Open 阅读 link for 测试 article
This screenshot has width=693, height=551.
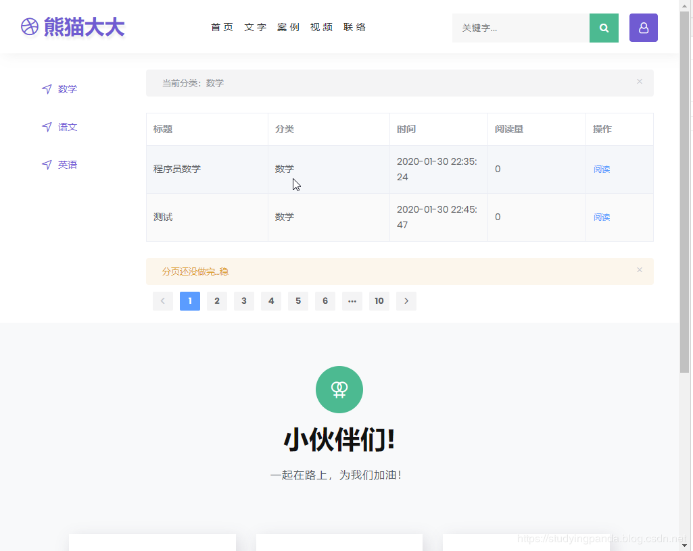[601, 217]
